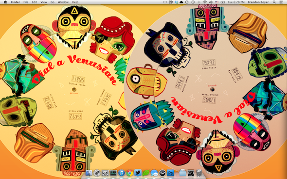This screenshot has width=287, height=179.
Task: Click the Tue 6:28 PM clock
Action: click(236, 2)
